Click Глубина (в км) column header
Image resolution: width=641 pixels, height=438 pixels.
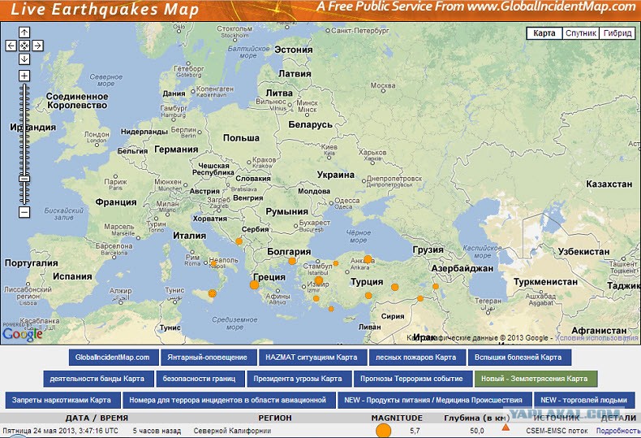coord(476,418)
